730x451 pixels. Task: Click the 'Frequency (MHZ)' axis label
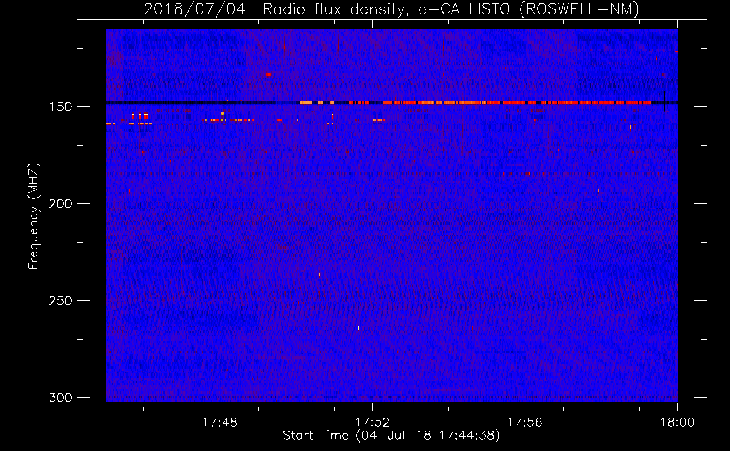click(34, 216)
